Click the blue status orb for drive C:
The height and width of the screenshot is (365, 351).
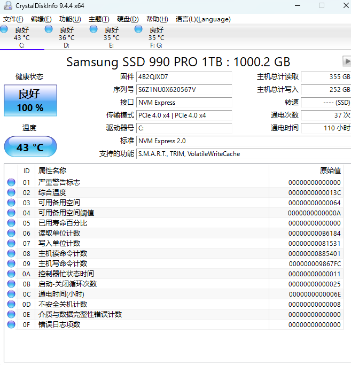[4, 29]
